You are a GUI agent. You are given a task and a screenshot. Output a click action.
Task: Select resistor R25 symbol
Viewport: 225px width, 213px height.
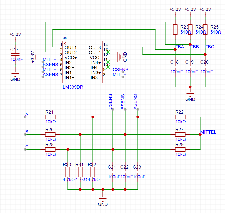[x=205, y=29]
